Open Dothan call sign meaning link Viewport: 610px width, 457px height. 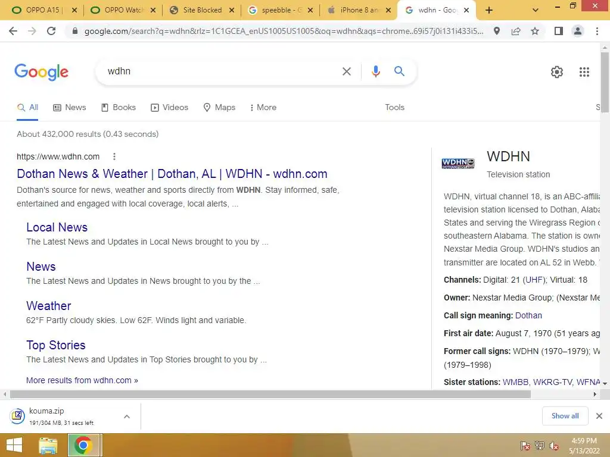click(528, 315)
